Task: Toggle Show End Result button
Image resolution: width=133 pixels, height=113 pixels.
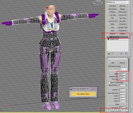Action: pyautogui.click(x=114, y=54)
